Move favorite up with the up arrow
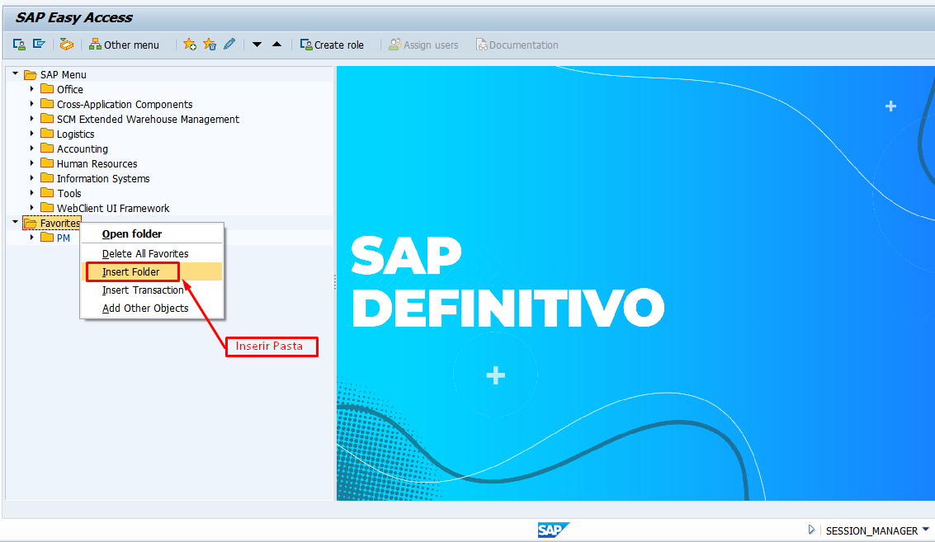The width and height of the screenshot is (935, 542). pos(276,44)
